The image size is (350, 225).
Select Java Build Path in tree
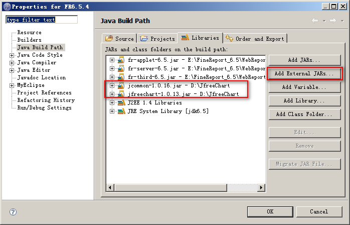coord(40,47)
